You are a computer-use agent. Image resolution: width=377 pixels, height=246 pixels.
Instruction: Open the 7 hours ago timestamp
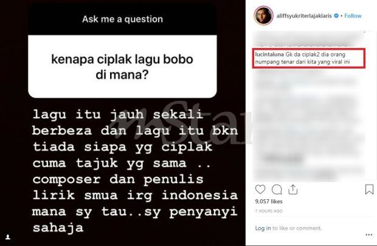pos(269,211)
